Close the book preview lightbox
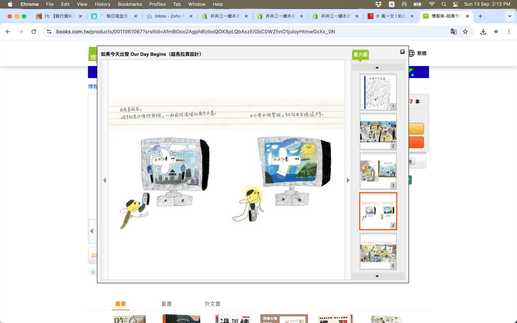The image size is (517, 323). 402,52
